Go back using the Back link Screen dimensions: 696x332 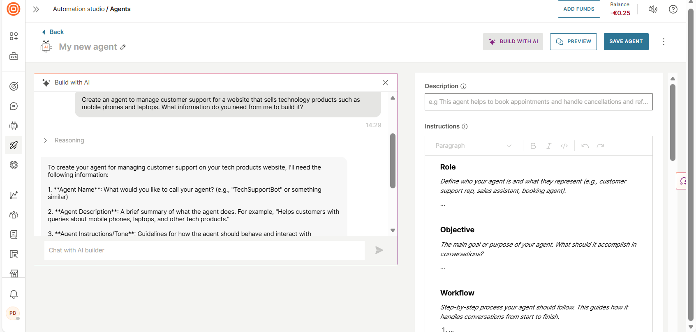tap(56, 32)
